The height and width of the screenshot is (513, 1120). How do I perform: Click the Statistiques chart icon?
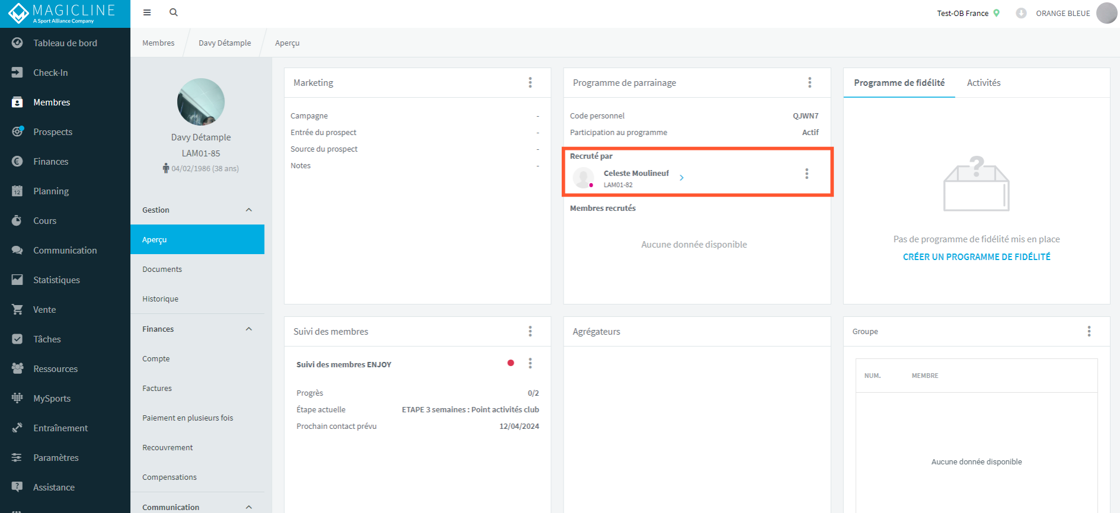[17, 280]
